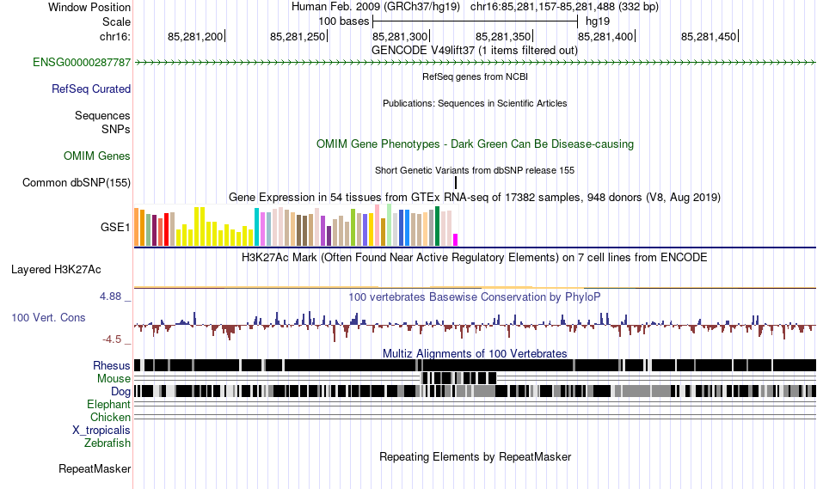Click the Zebrafish alignment row label

coord(107,443)
